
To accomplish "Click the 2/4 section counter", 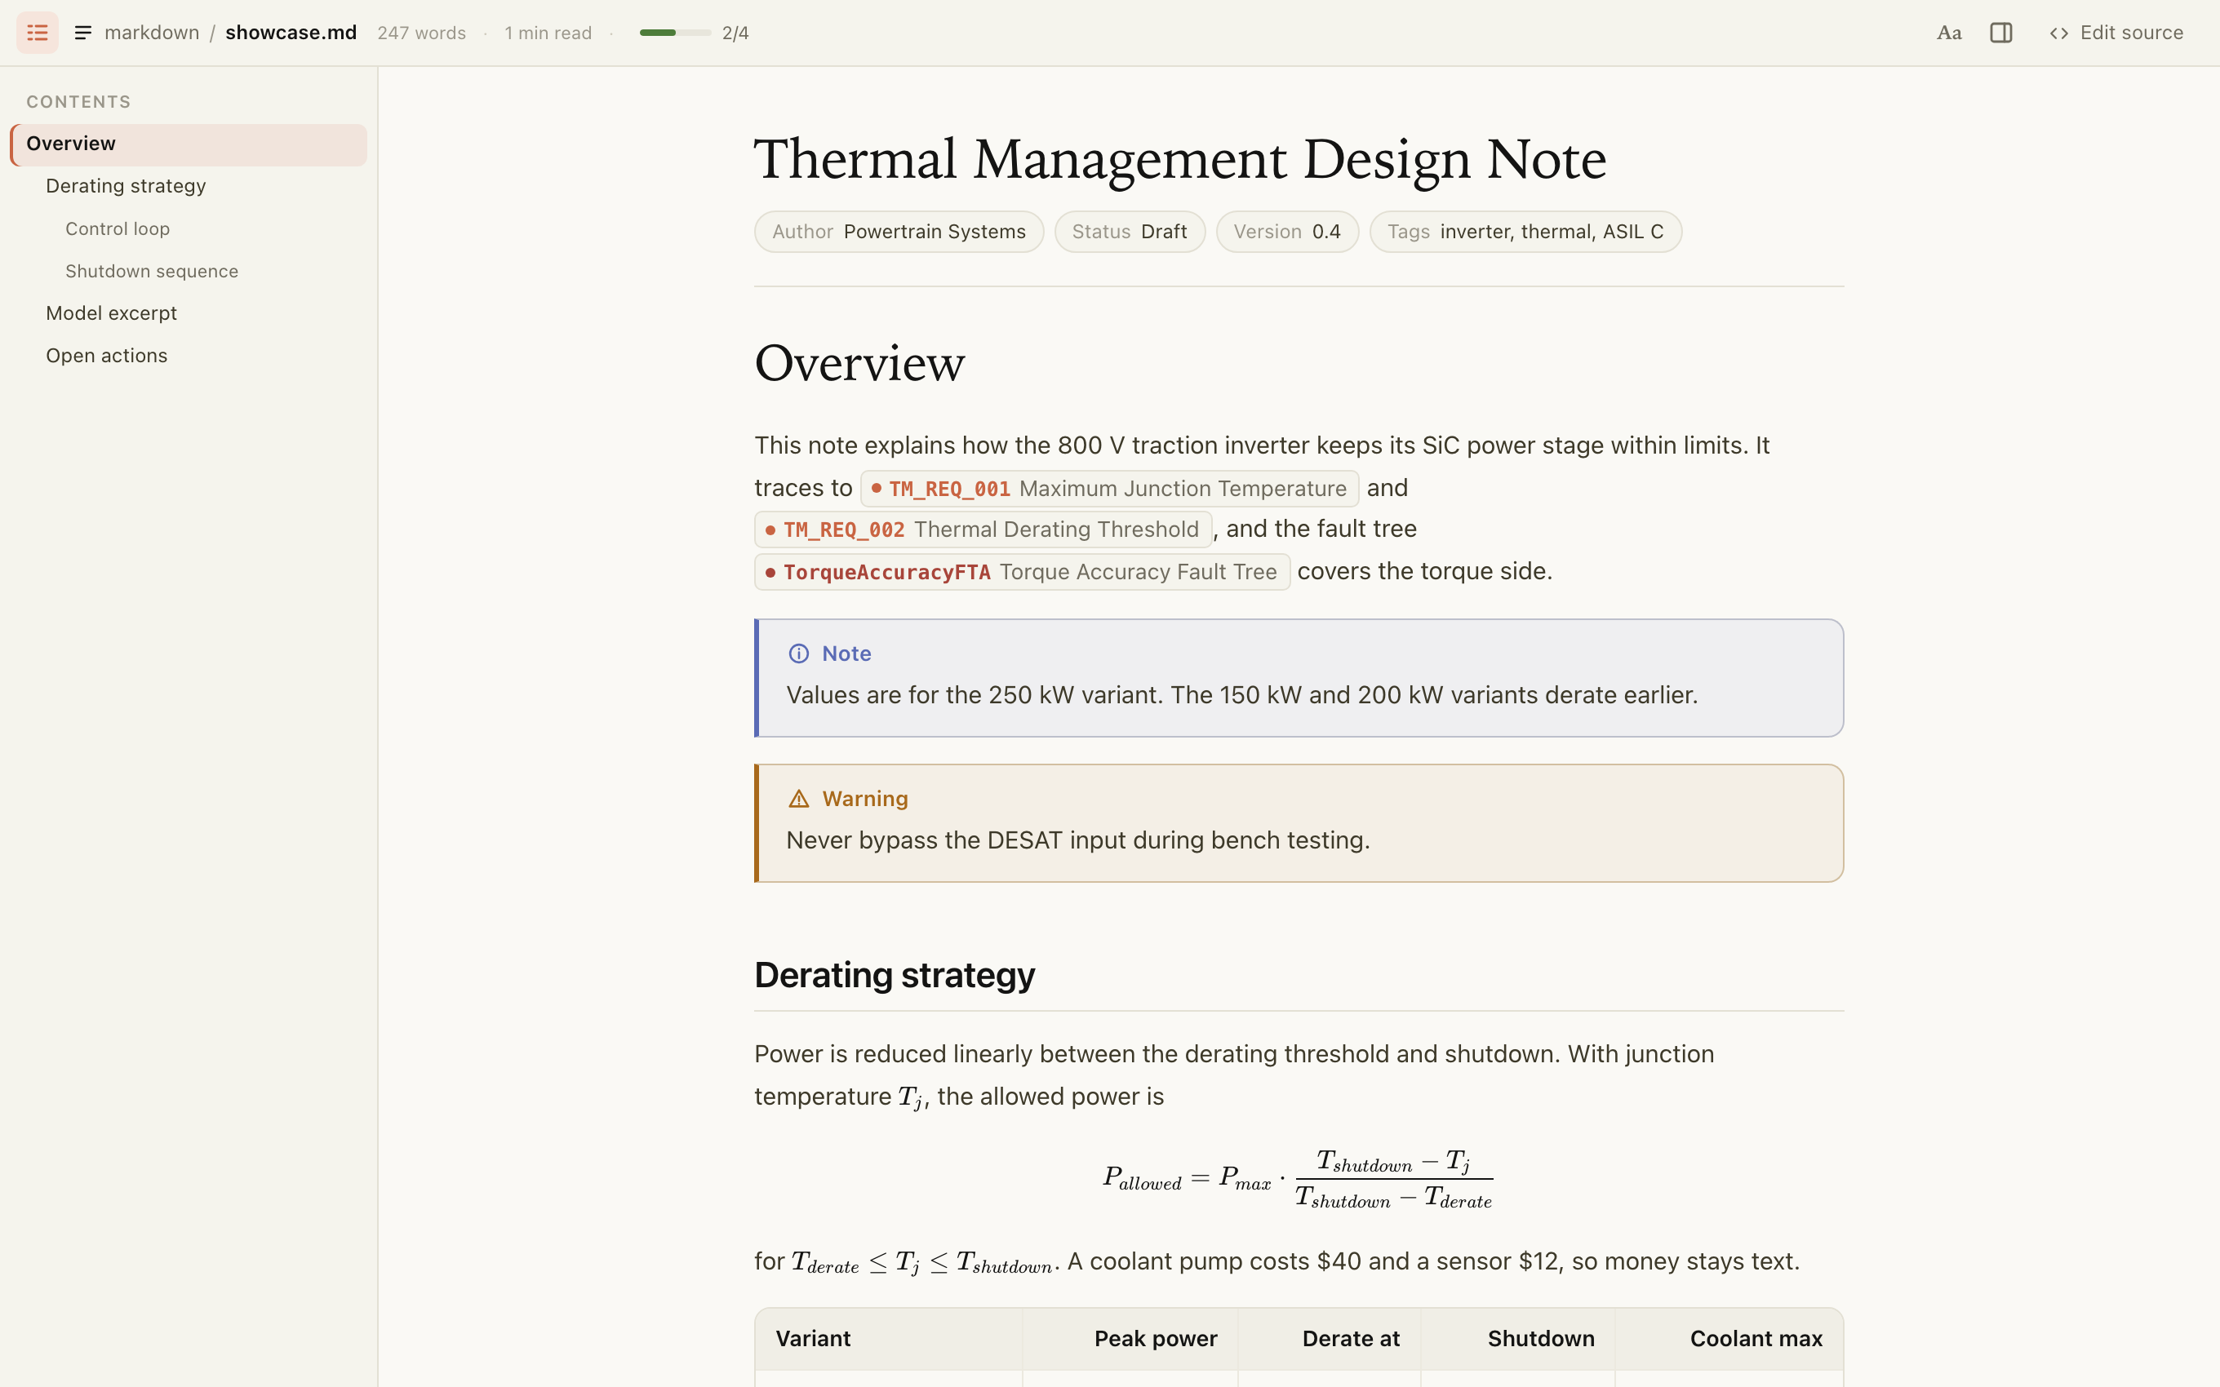I will (735, 33).
